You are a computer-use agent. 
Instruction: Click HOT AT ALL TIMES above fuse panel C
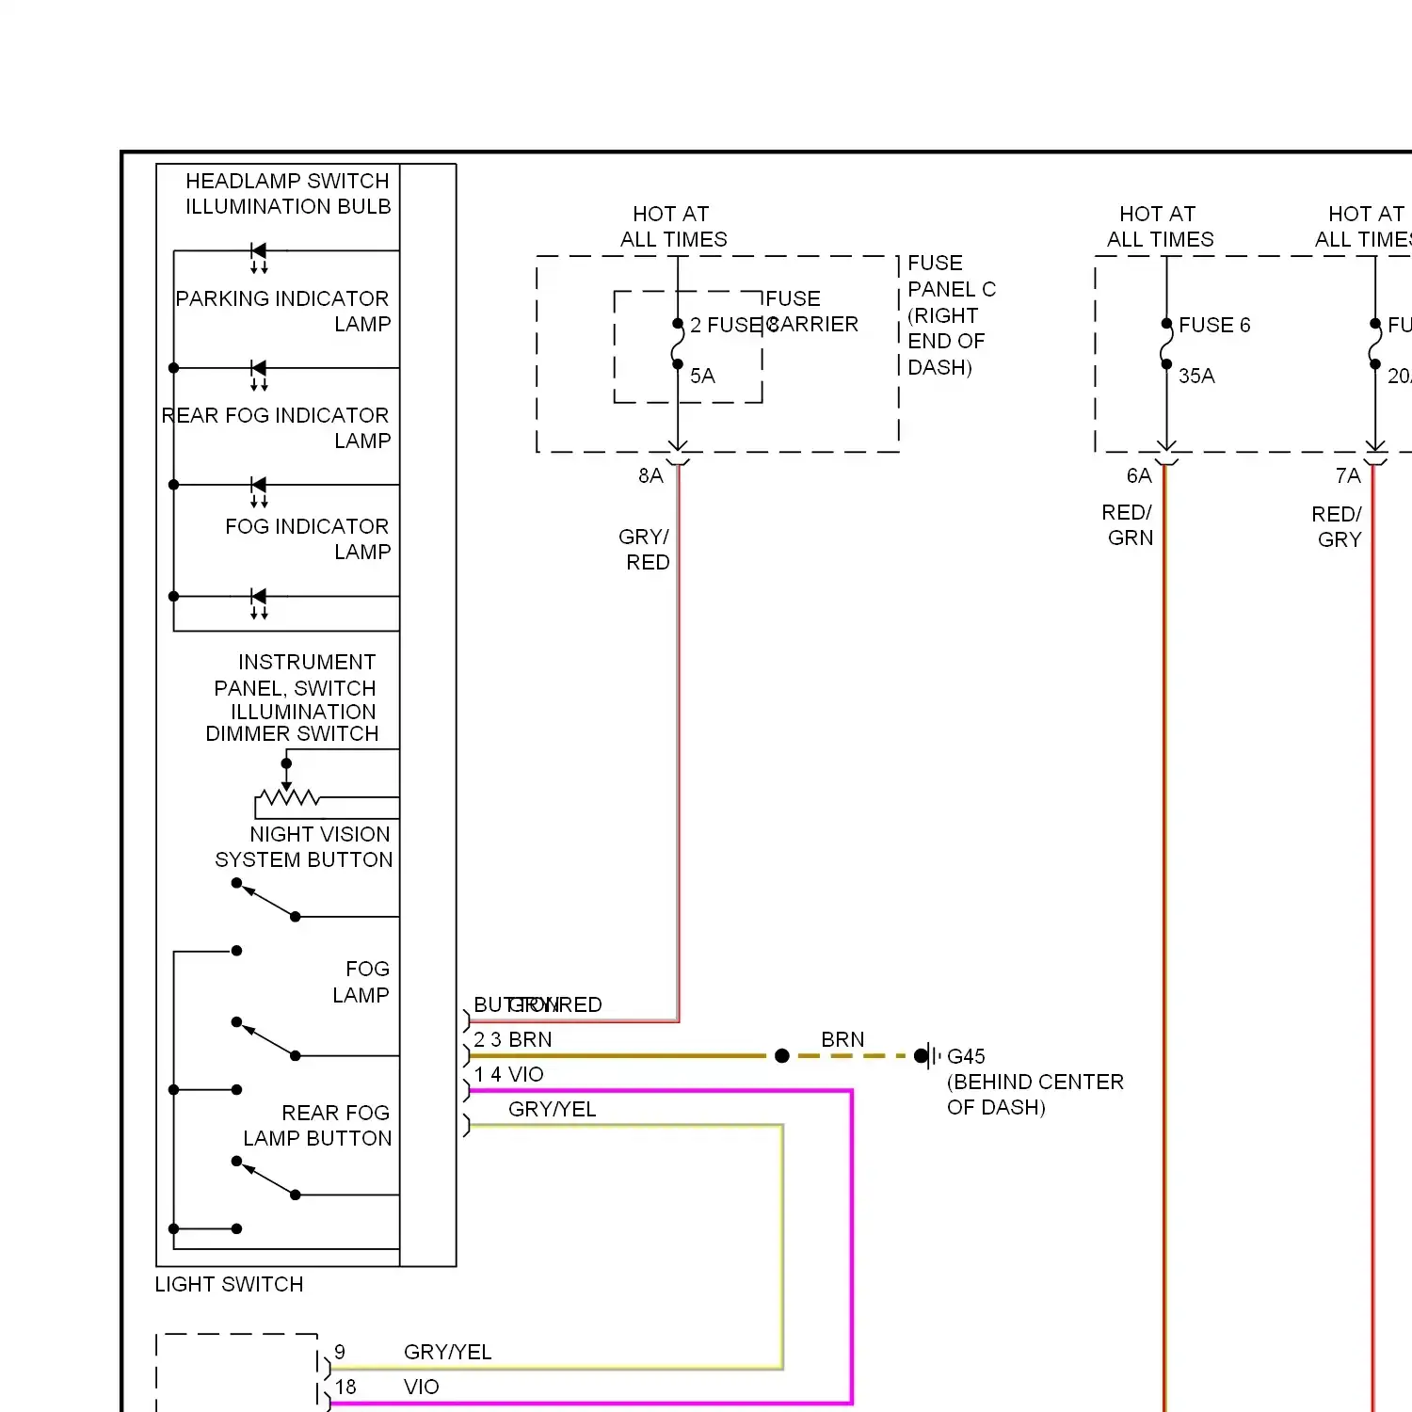[x=673, y=226]
